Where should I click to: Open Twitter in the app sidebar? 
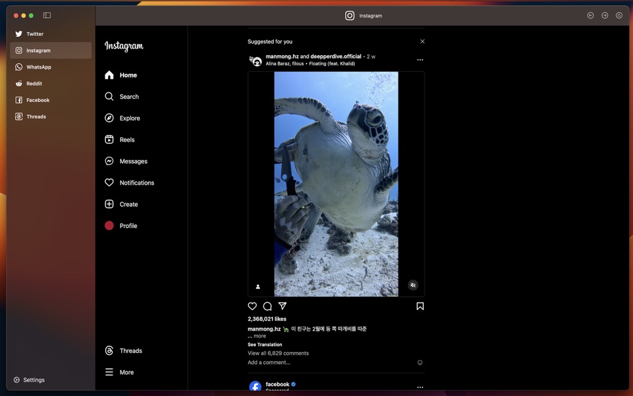coord(51,34)
